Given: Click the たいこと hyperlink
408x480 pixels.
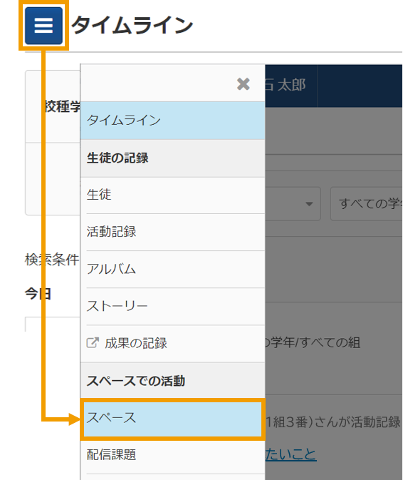Looking at the screenshot, I should pyautogui.click(x=291, y=454).
